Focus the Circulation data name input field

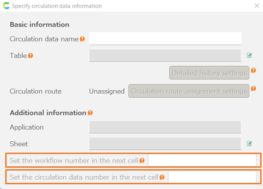(x=165, y=39)
